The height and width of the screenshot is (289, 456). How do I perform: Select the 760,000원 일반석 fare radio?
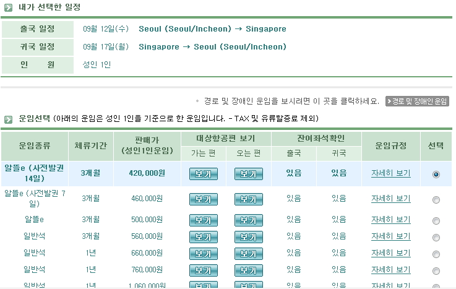tap(436, 270)
